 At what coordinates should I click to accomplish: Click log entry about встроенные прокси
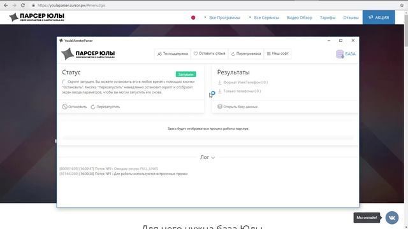[123, 174]
